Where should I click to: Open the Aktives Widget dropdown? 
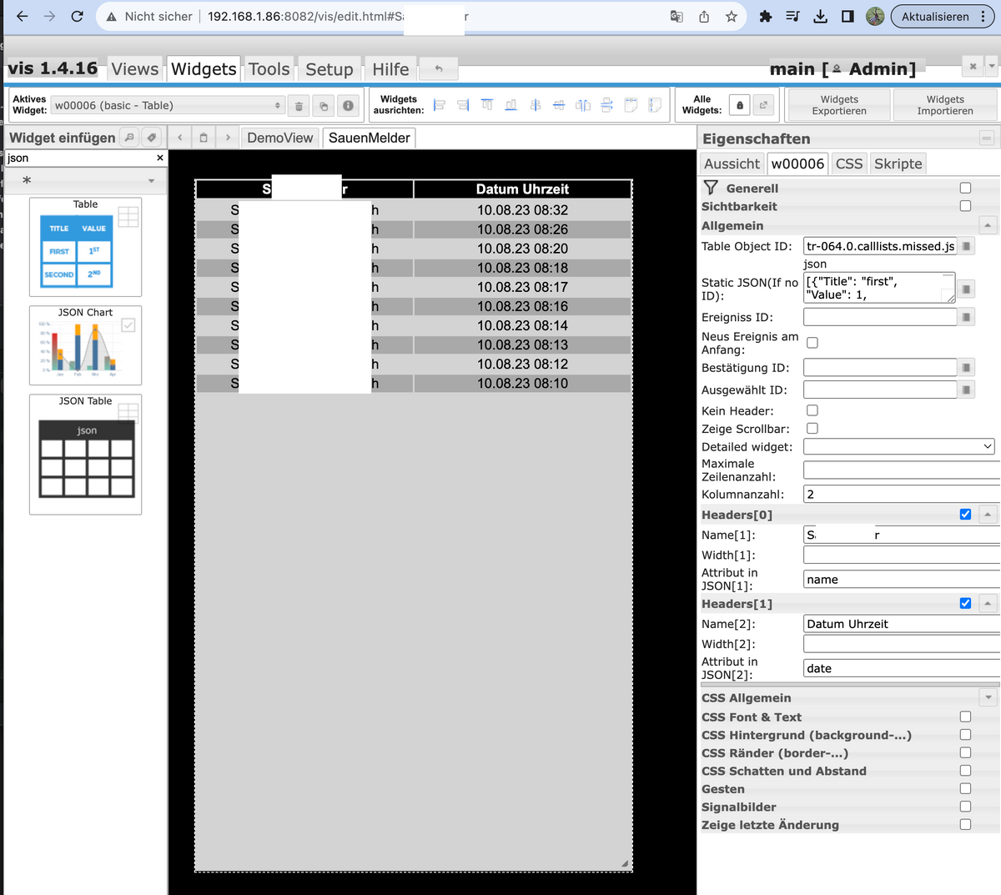pos(168,105)
